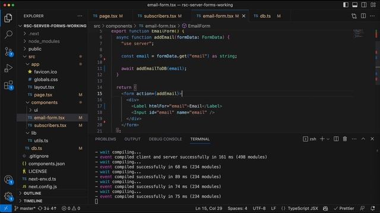Click the editor minimap

pyautogui.click(x=359, y=34)
